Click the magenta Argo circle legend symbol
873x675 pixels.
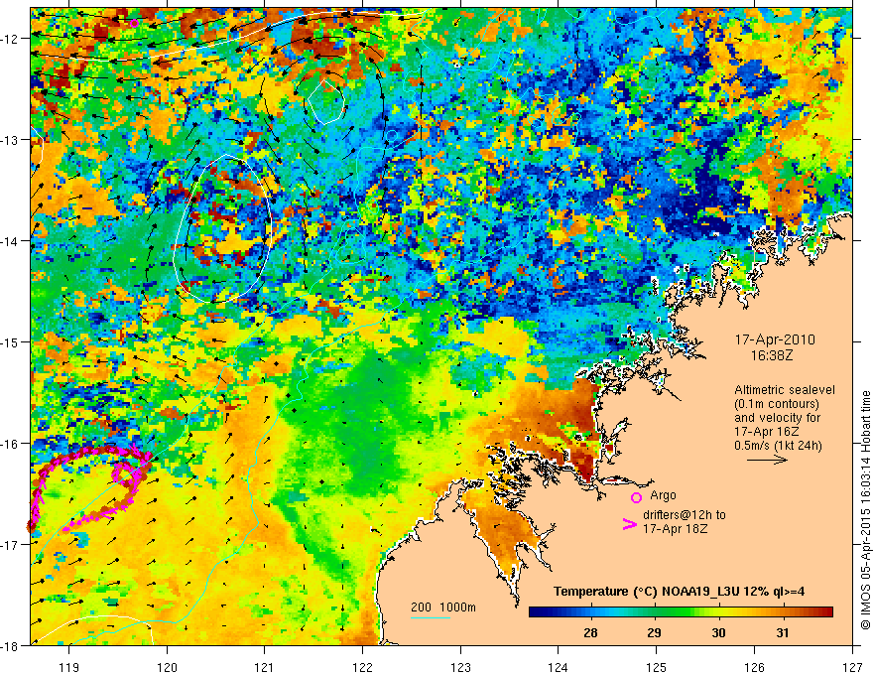[636, 497]
